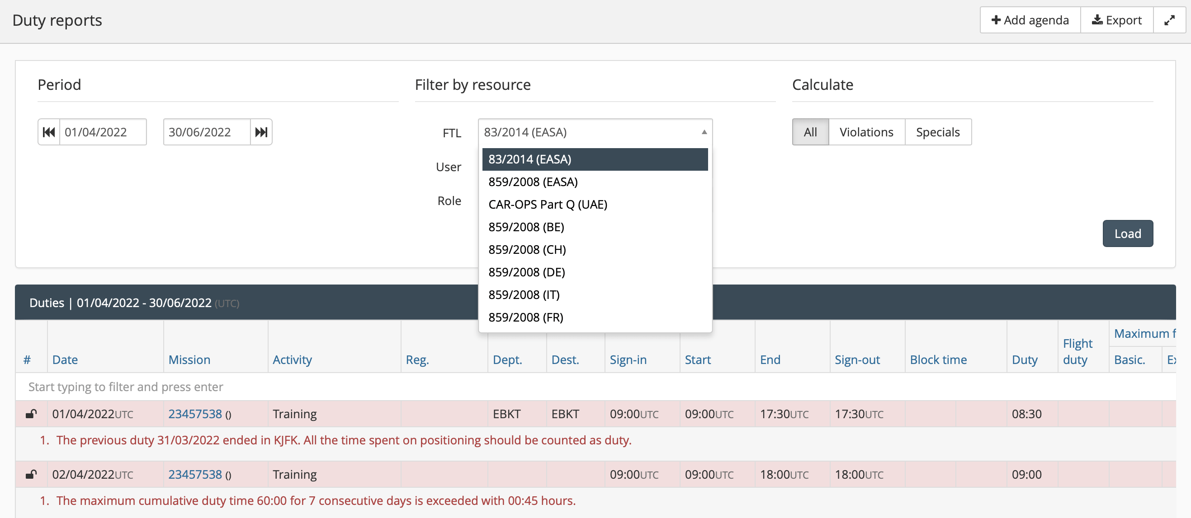The image size is (1191, 518).
Task: Select 859/2008 (BE) option
Action: [595, 227]
